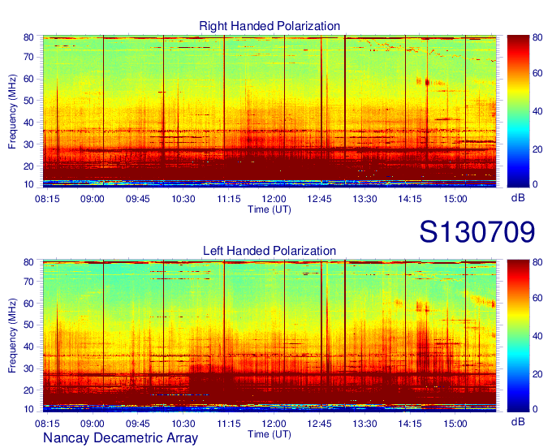Click the top plot's 'Time (UT)' axis label

(x=270, y=209)
